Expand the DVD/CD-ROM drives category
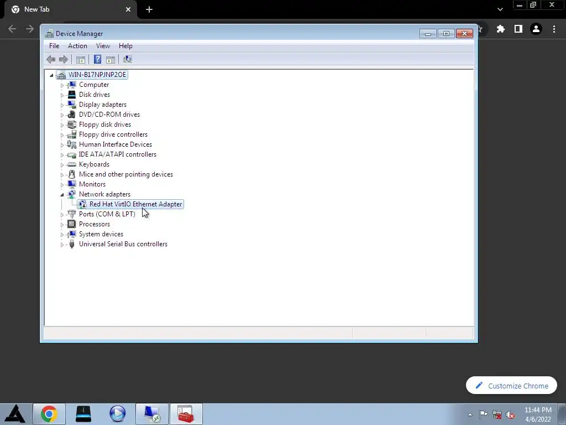This screenshot has width=566, height=425. tap(62, 115)
